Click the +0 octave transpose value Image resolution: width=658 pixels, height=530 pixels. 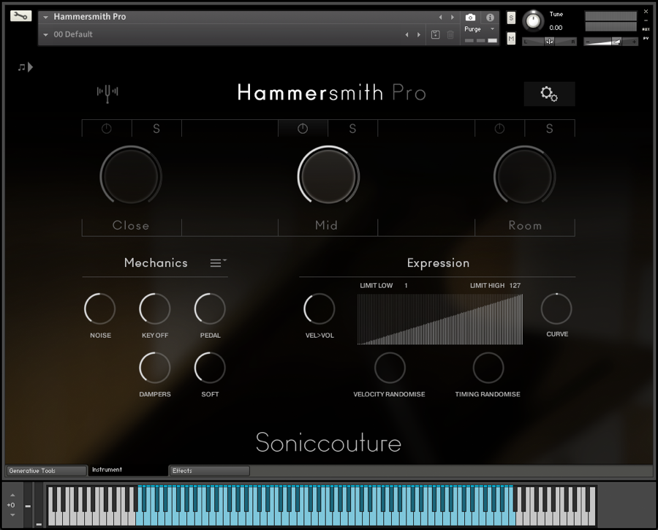11,505
